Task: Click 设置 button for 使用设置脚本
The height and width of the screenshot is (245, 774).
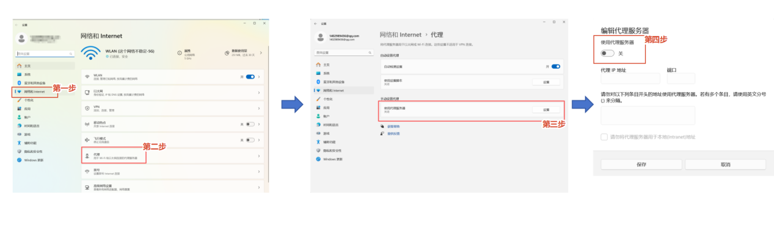Action: tap(547, 82)
